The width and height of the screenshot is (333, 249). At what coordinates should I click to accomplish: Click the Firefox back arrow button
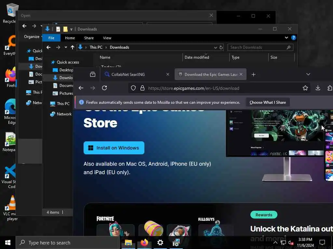click(81, 88)
